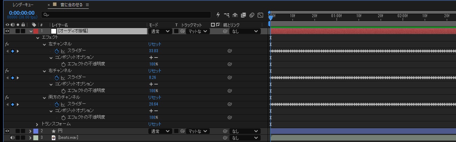This screenshot has height=142, width=456.
Task: Toggle solo switch on 円 layer
Action: tap(18, 131)
